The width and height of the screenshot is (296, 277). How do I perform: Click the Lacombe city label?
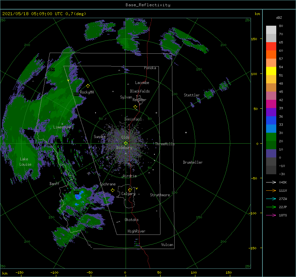142,83
